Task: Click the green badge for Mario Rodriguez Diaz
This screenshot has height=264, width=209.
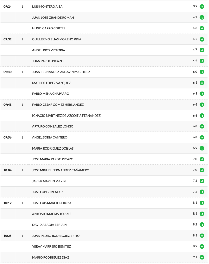Action: (x=202, y=258)
